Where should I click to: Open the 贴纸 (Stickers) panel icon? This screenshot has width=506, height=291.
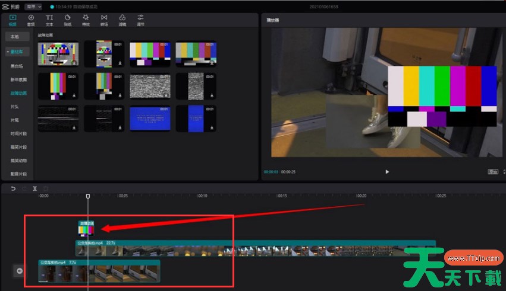pyautogui.click(x=68, y=20)
